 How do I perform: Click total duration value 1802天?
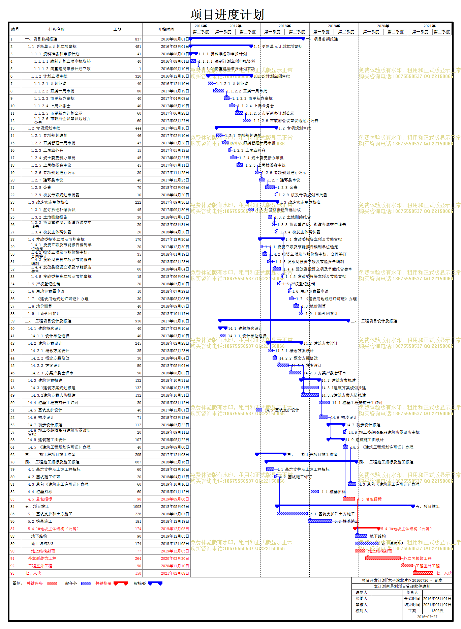tap(437, 611)
